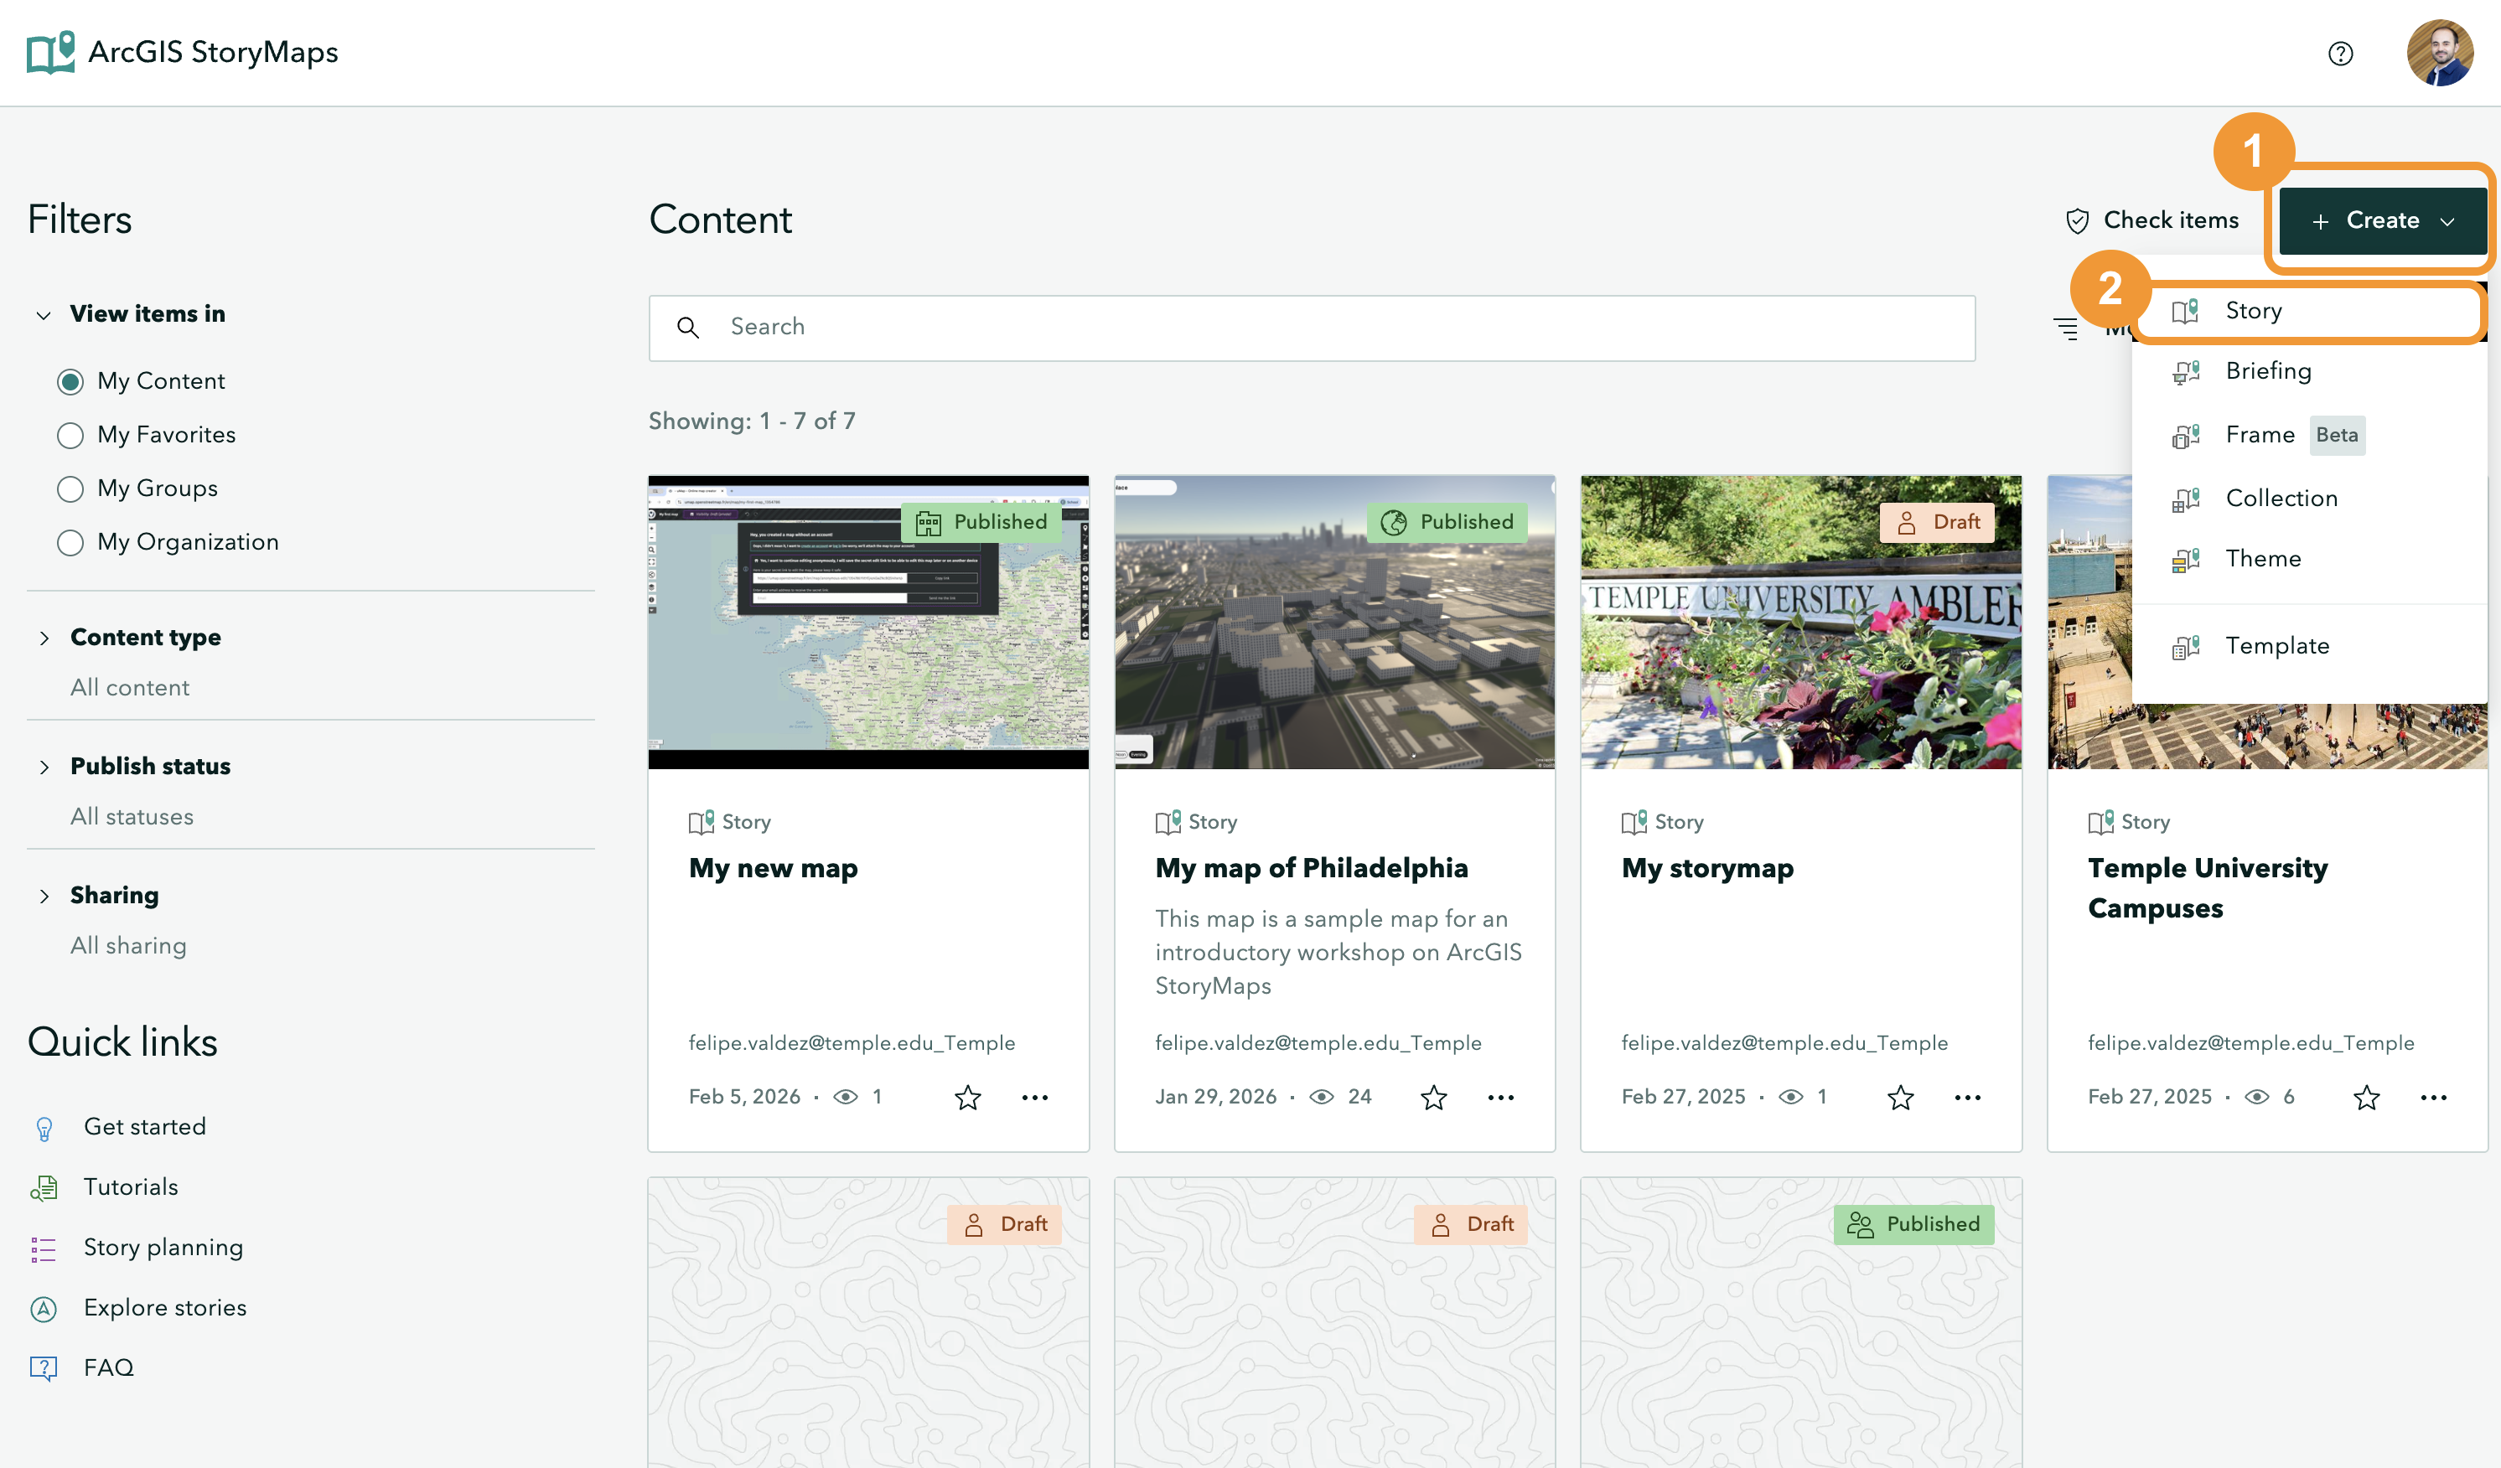This screenshot has width=2501, height=1468.
Task: Choose Story from the Create menu
Action: (x=2307, y=312)
